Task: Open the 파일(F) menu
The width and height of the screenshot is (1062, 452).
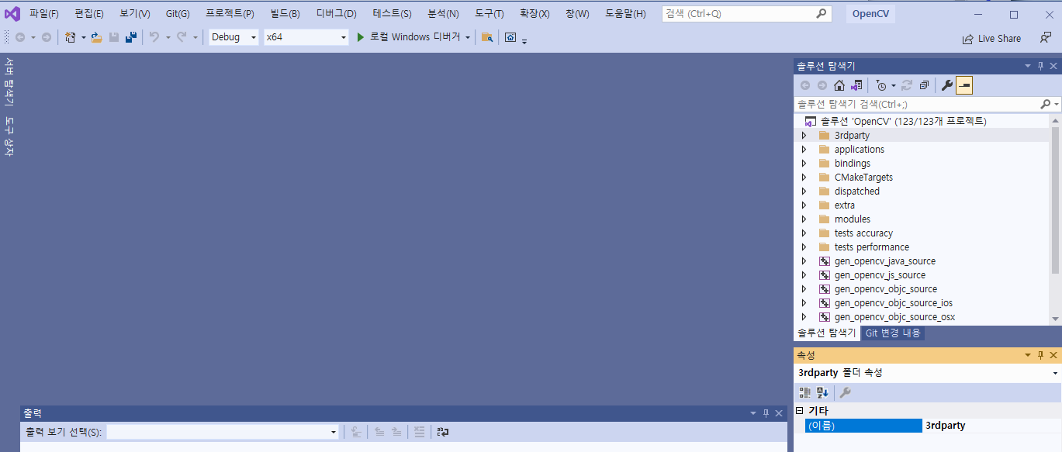Action: 44,14
